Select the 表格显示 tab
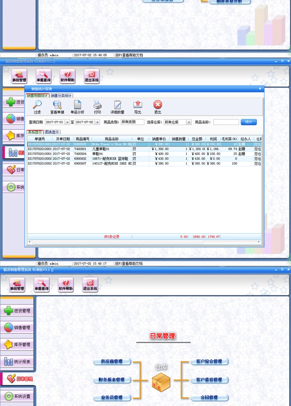The image size is (291, 406). coord(35,132)
